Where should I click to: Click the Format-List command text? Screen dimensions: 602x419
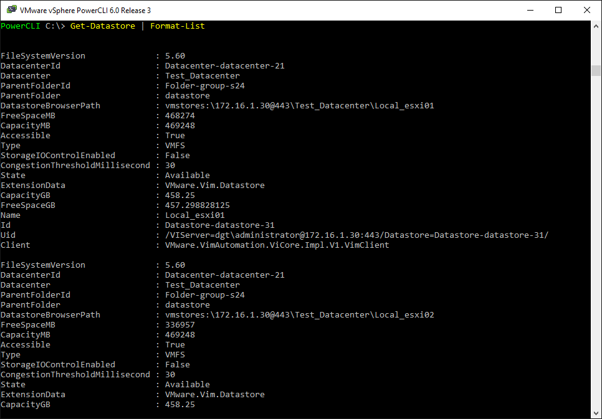[x=178, y=26]
